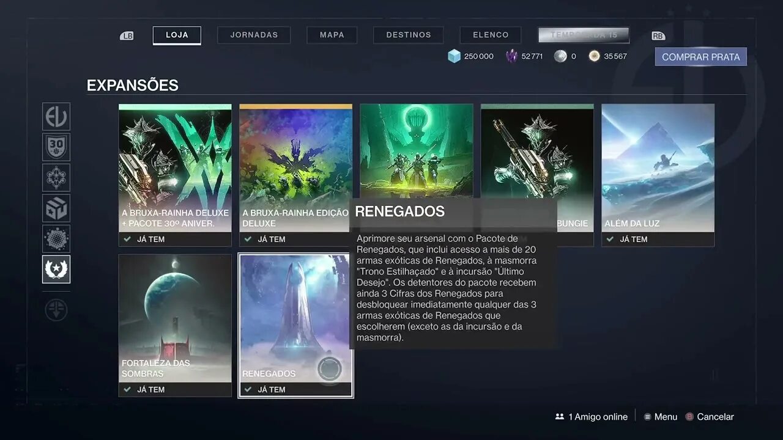The width and height of the screenshot is (783, 440).
Task: Click the EXPANSÕES section heading
Action: tap(133, 86)
